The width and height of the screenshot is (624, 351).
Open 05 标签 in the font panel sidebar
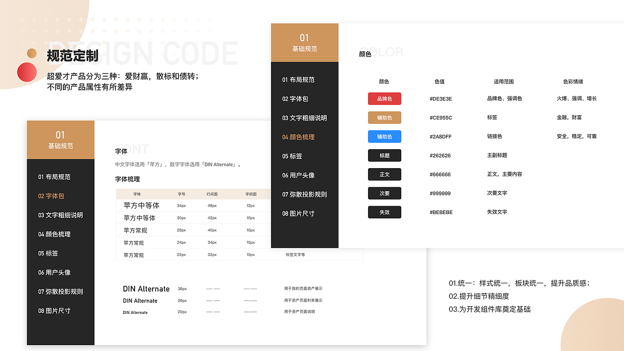(x=48, y=253)
